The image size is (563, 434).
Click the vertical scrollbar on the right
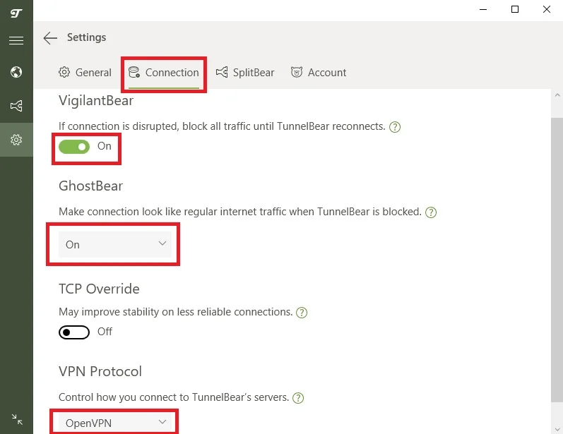557,254
